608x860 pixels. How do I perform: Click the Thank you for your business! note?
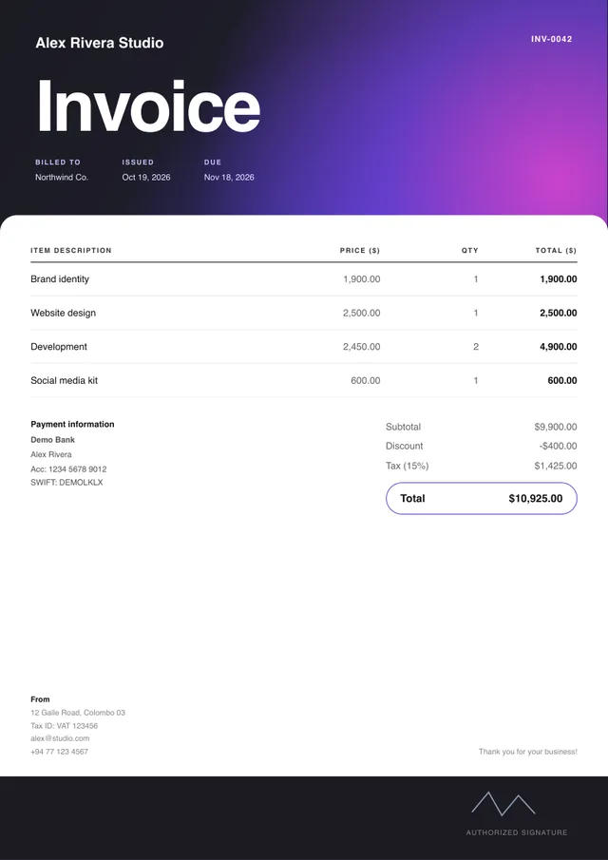pyautogui.click(x=528, y=752)
